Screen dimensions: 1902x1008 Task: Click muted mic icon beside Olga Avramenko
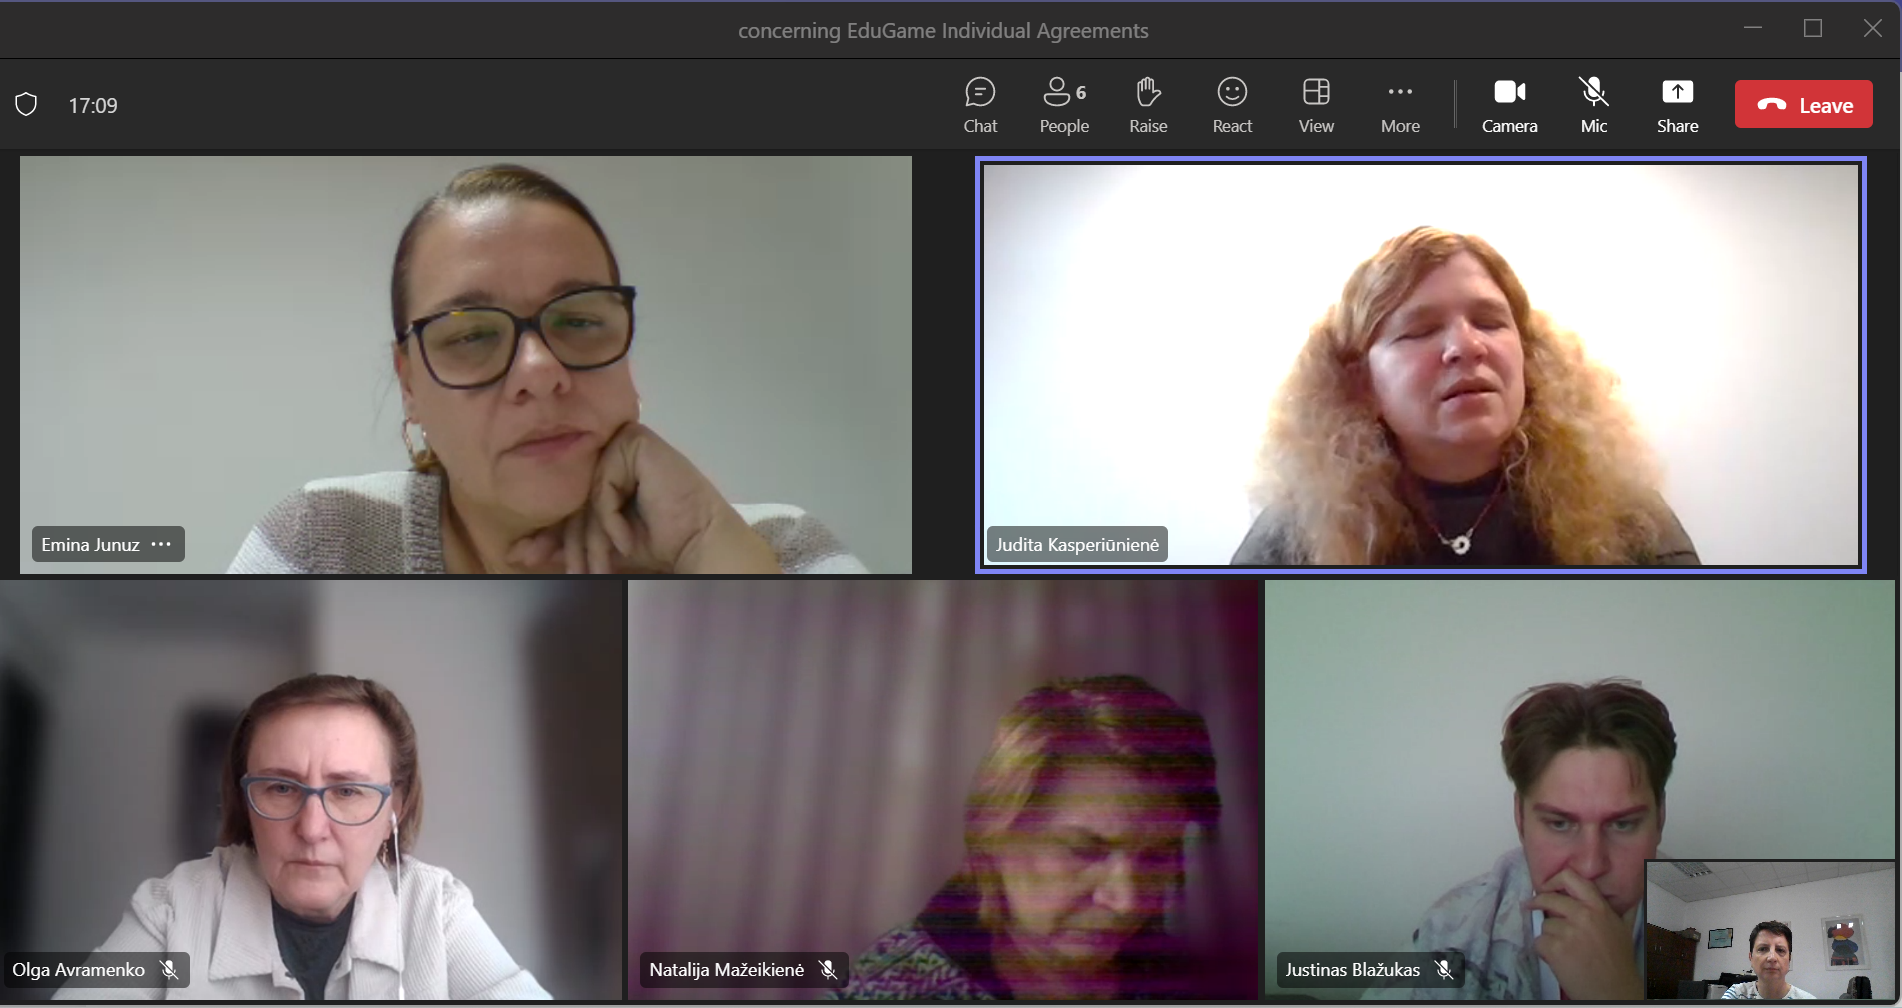(x=169, y=970)
